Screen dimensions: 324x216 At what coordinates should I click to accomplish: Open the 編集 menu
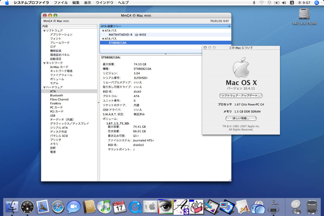(x=76, y=3)
